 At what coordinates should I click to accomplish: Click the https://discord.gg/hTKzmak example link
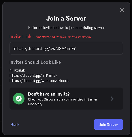(x=33, y=76)
